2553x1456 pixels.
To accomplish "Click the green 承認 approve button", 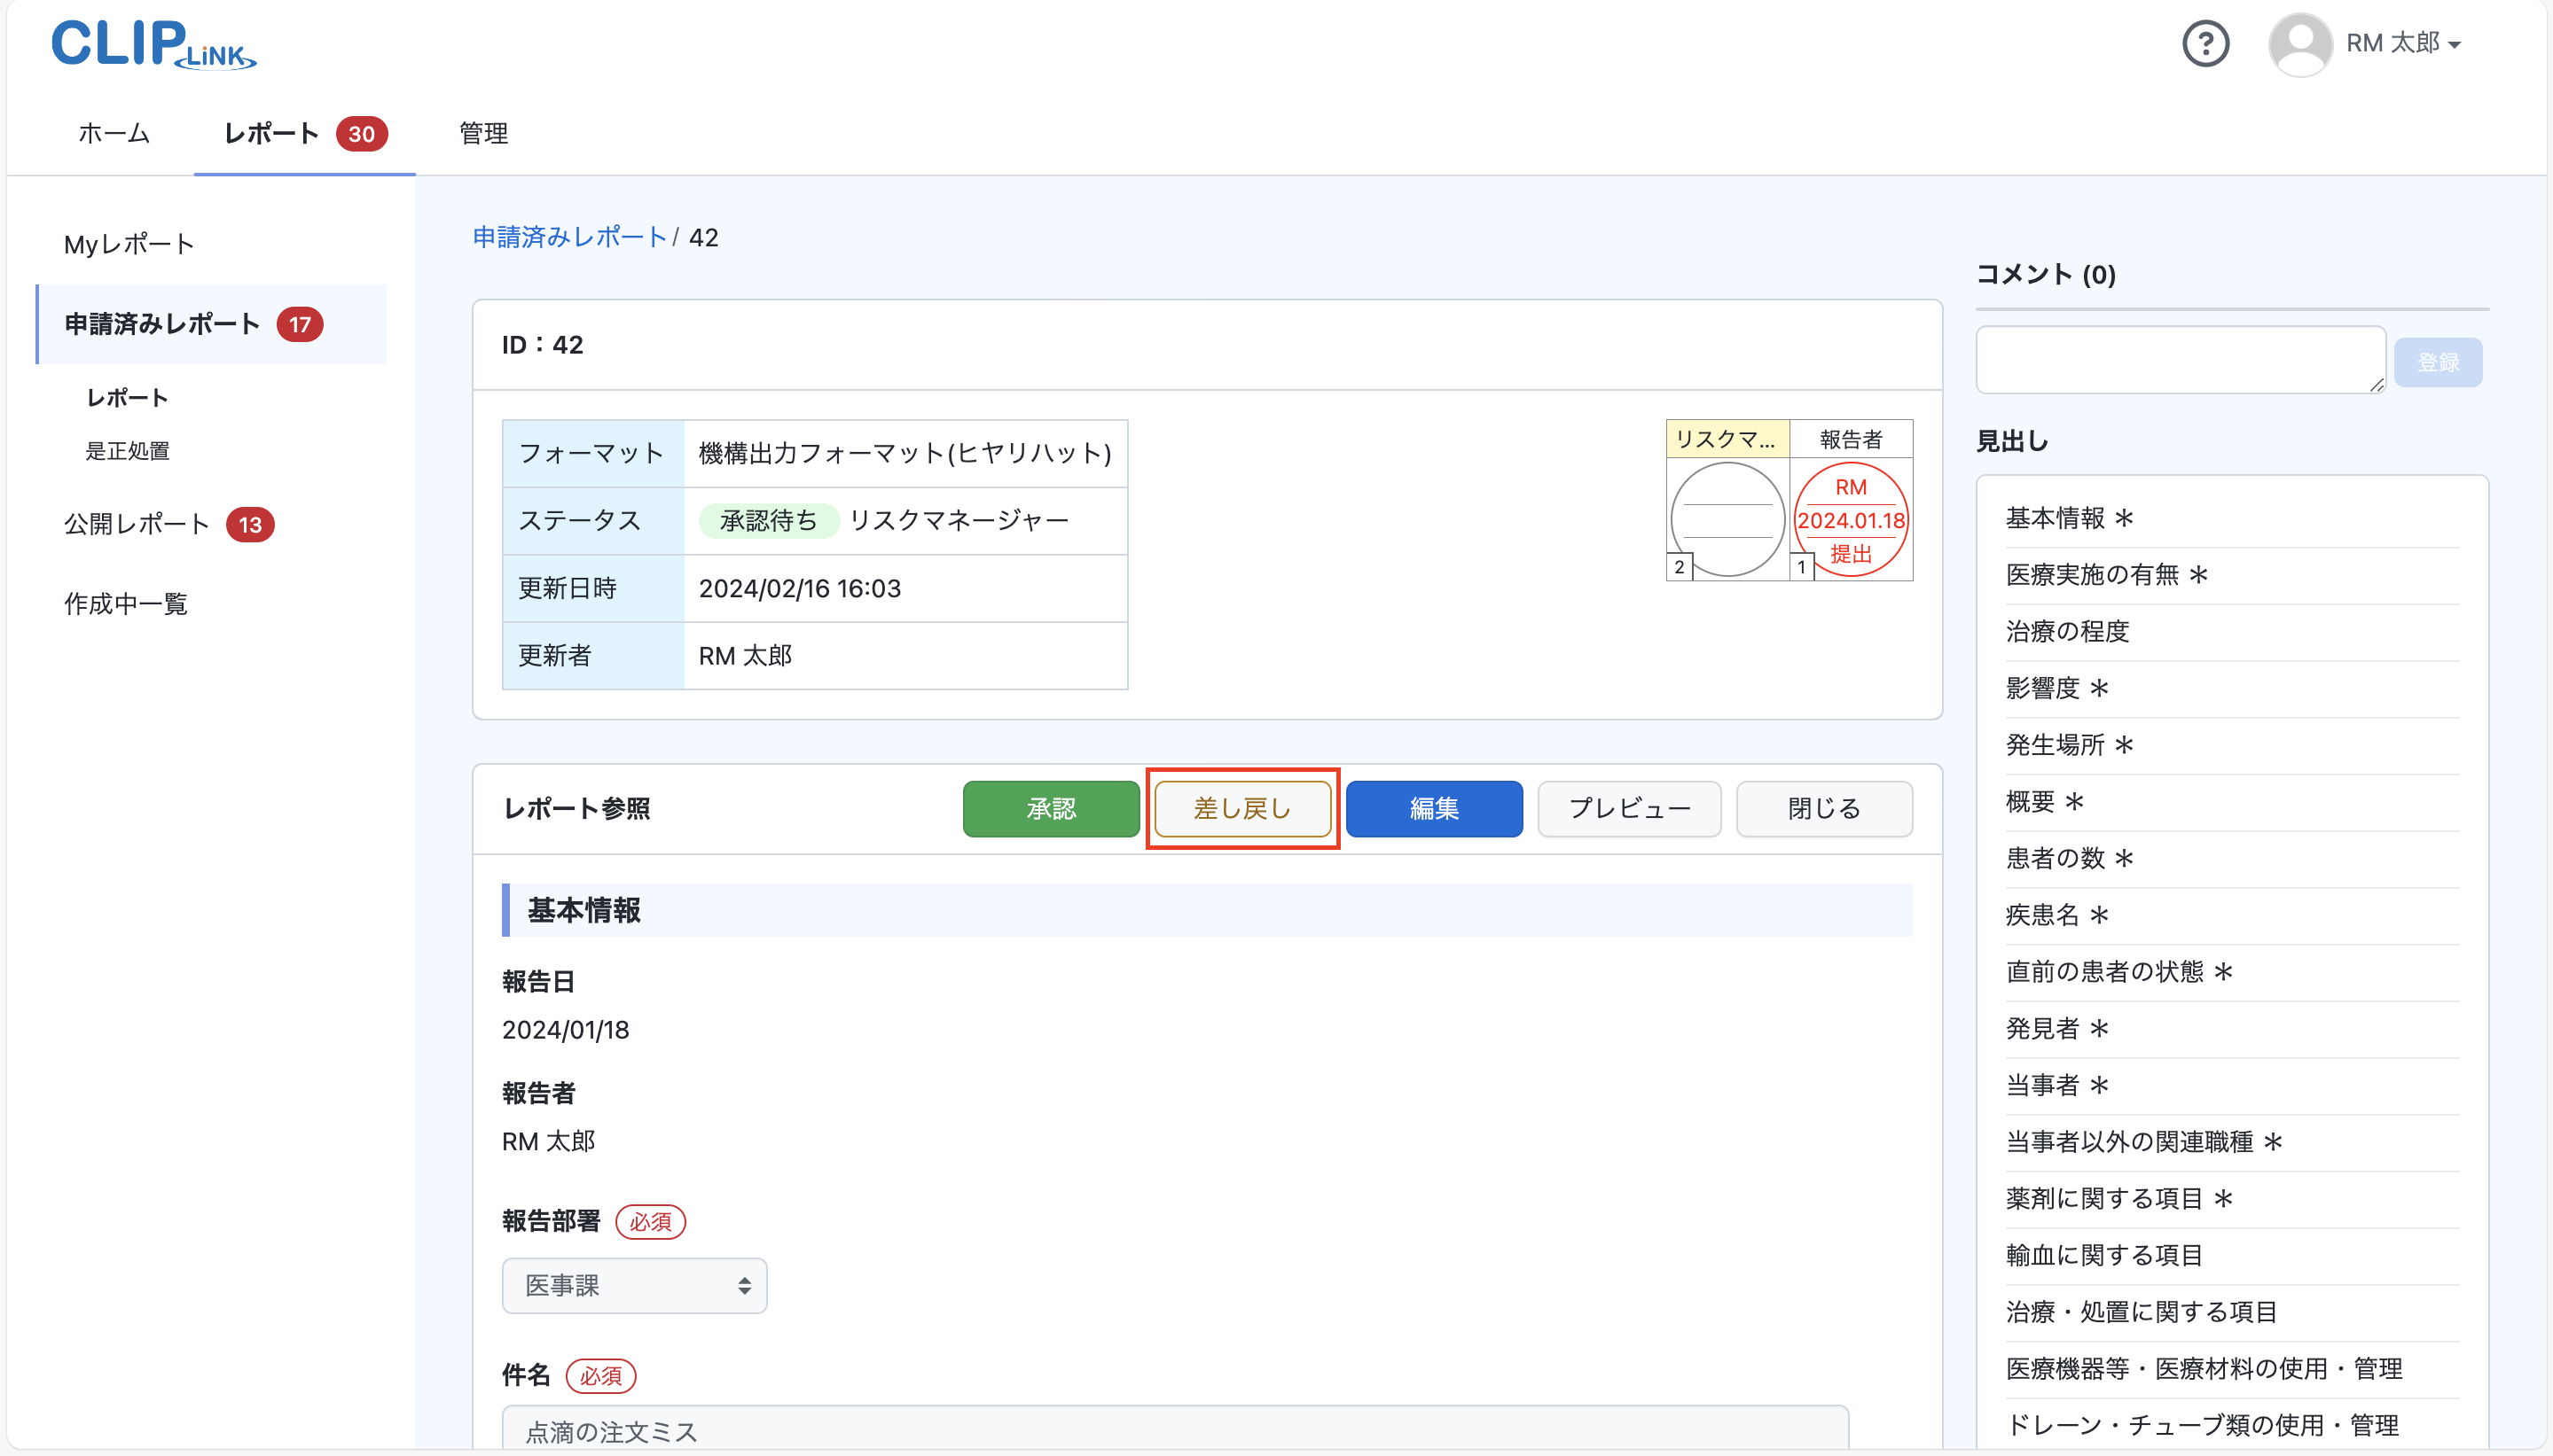I will click(x=1049, y=808).
